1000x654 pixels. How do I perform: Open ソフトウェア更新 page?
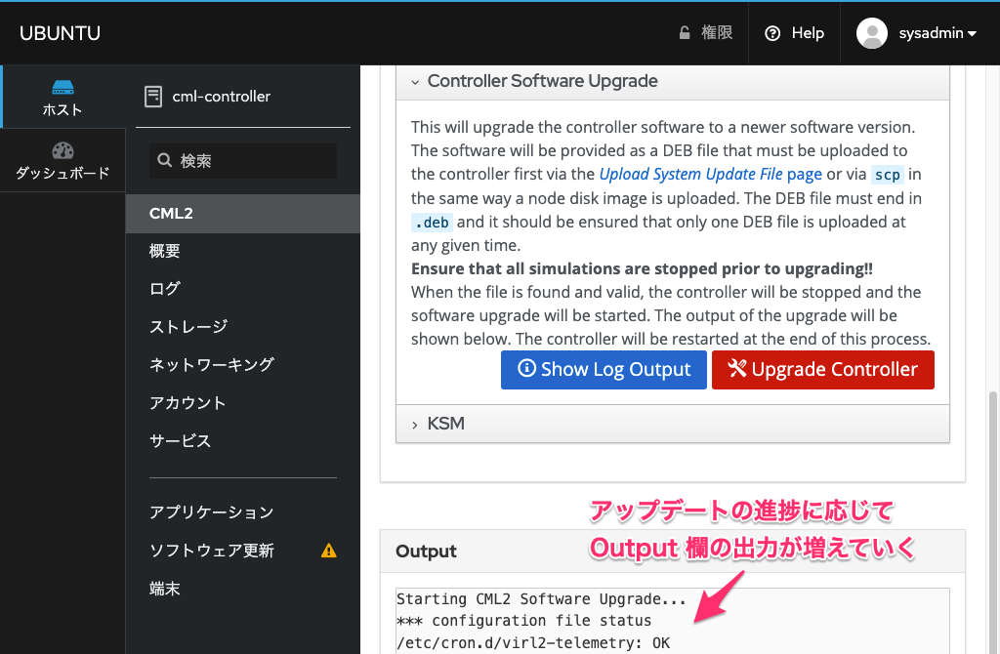coord(212,551)
